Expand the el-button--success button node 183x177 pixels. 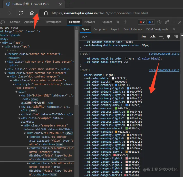point(28,163)
